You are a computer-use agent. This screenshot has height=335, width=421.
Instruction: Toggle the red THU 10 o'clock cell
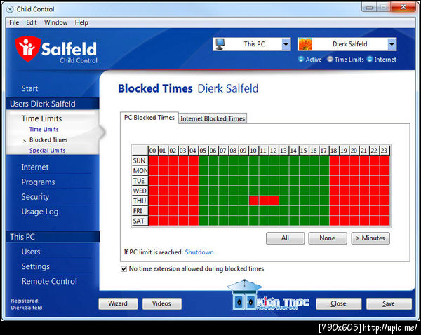click(x=254, y=201)
